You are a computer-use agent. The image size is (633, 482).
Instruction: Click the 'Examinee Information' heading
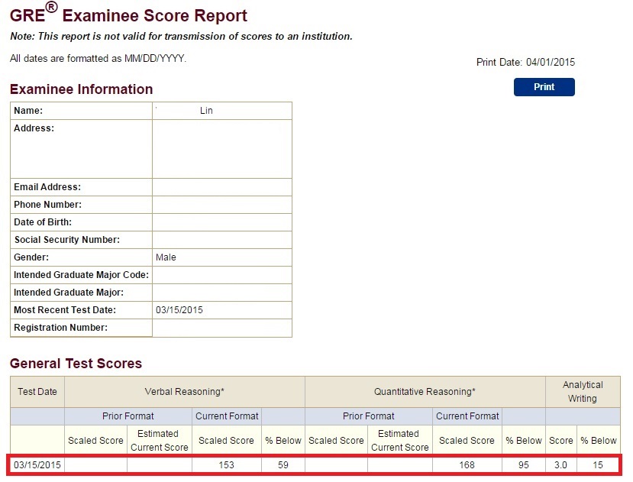point(81,89)
